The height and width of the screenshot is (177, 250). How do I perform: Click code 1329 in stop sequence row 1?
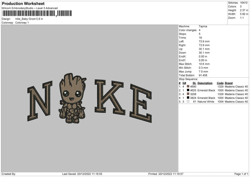pyautogui.click(x=220, y=86)
